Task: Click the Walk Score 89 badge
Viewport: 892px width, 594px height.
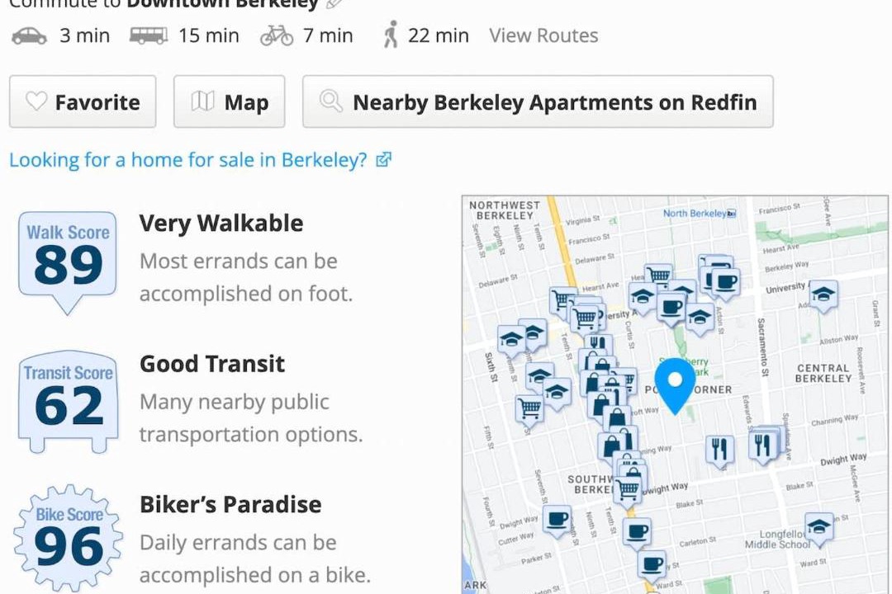Action: tap(68, 258)
